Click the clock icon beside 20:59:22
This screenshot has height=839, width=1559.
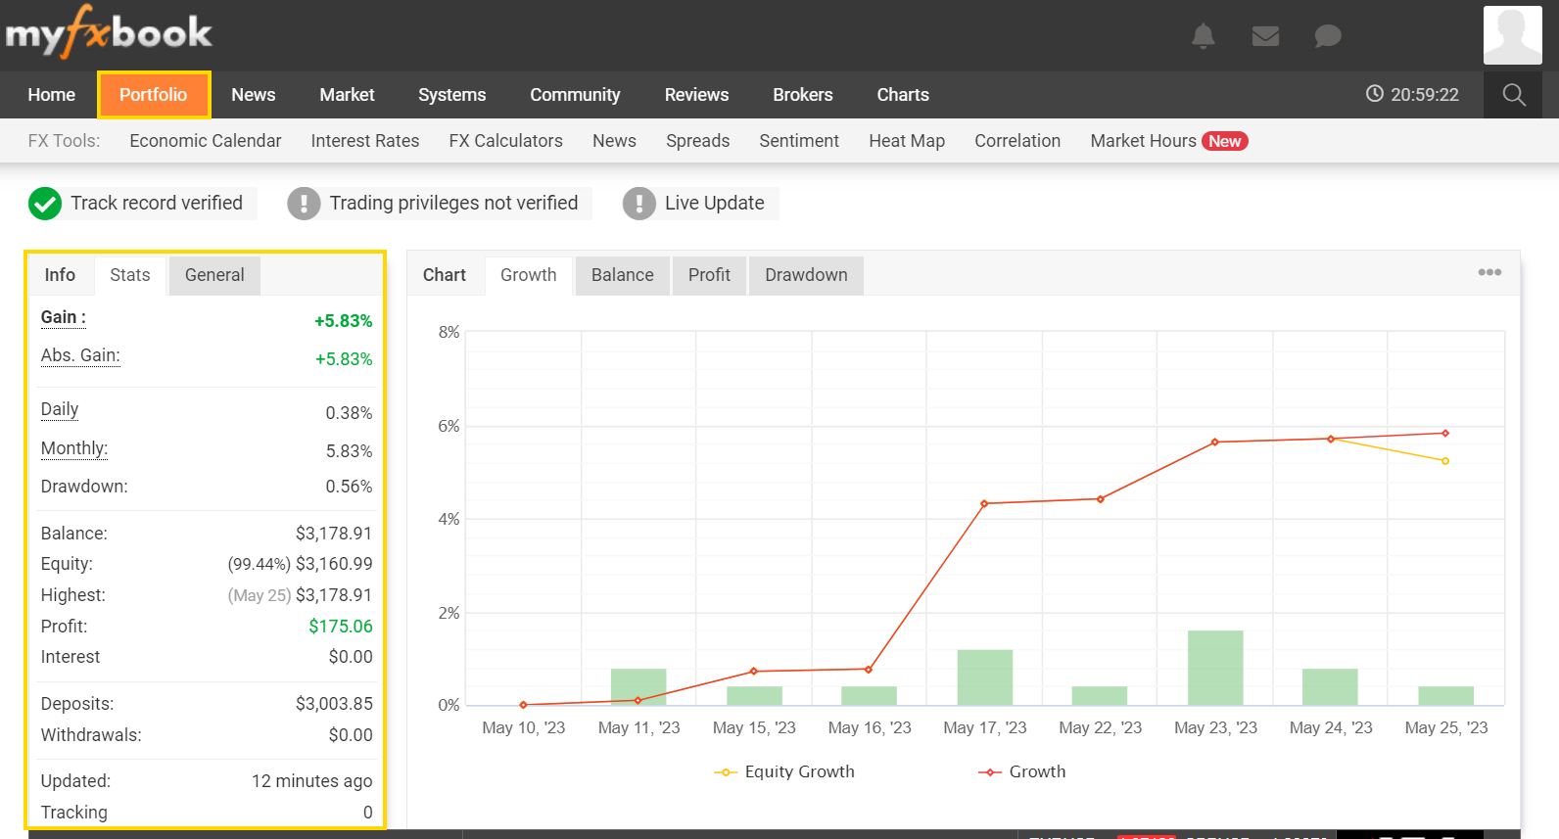click(x=1375, y=94)
